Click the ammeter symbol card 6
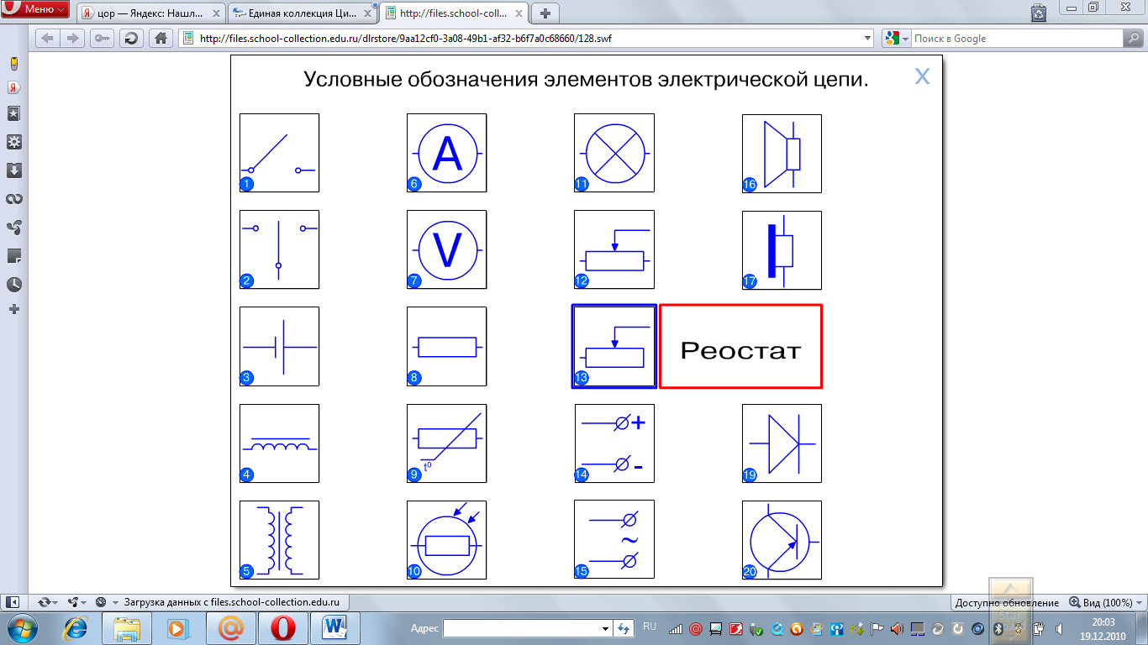 coord(446,153)
